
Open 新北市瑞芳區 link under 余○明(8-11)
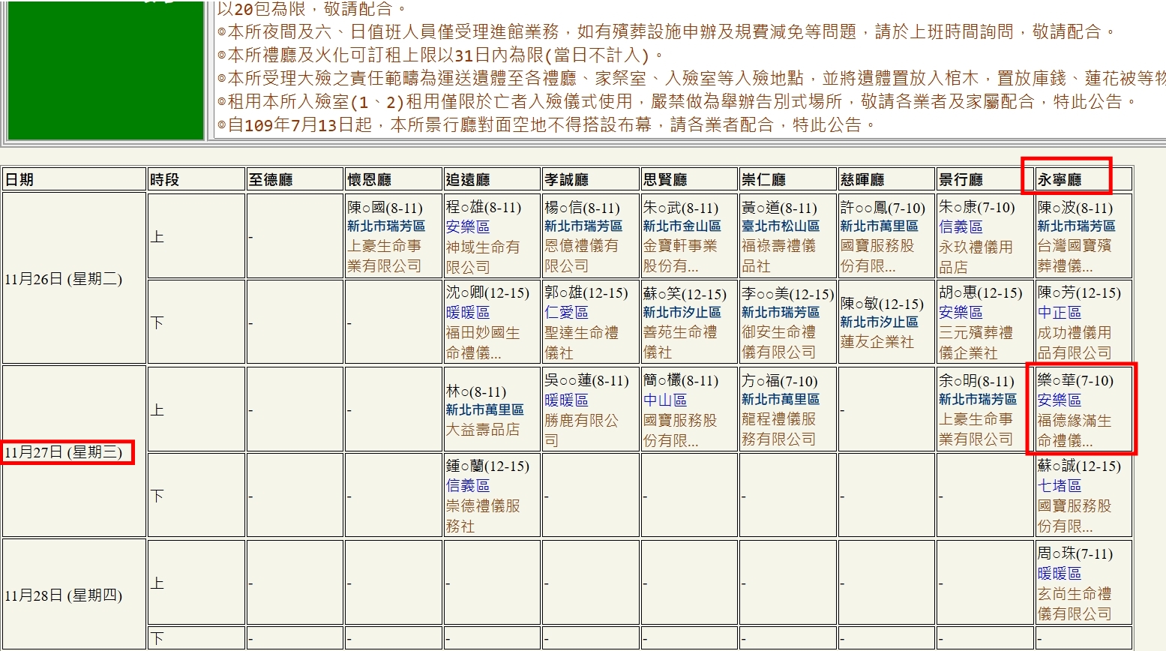(x=978, y=400)
